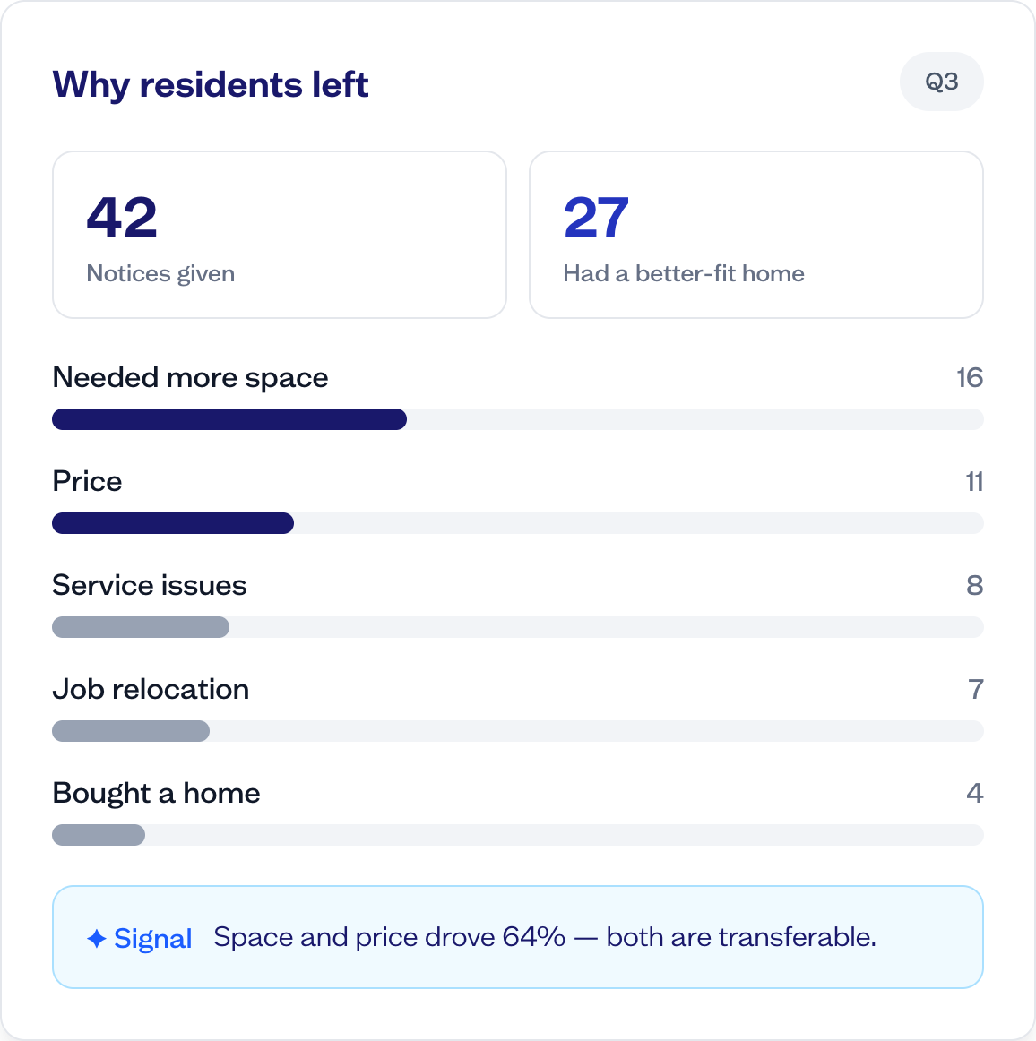
Task: Click the count 11 for Price
Action: 974,481
